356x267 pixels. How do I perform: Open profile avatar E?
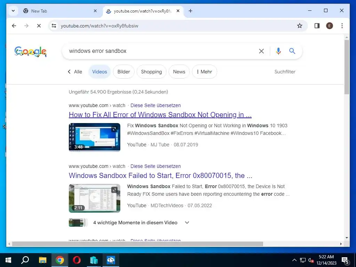click(330, 26)
